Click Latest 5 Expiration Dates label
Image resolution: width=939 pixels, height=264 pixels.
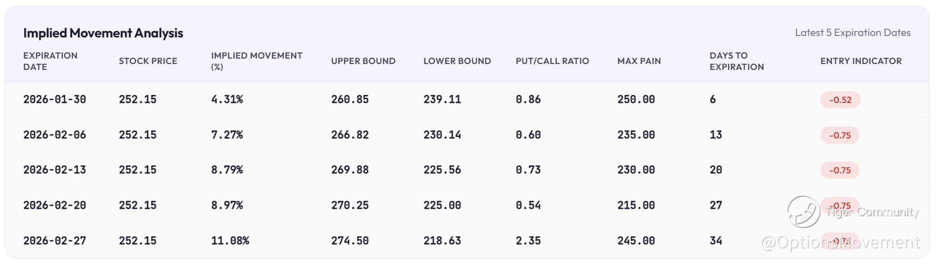tap(852, 33)
